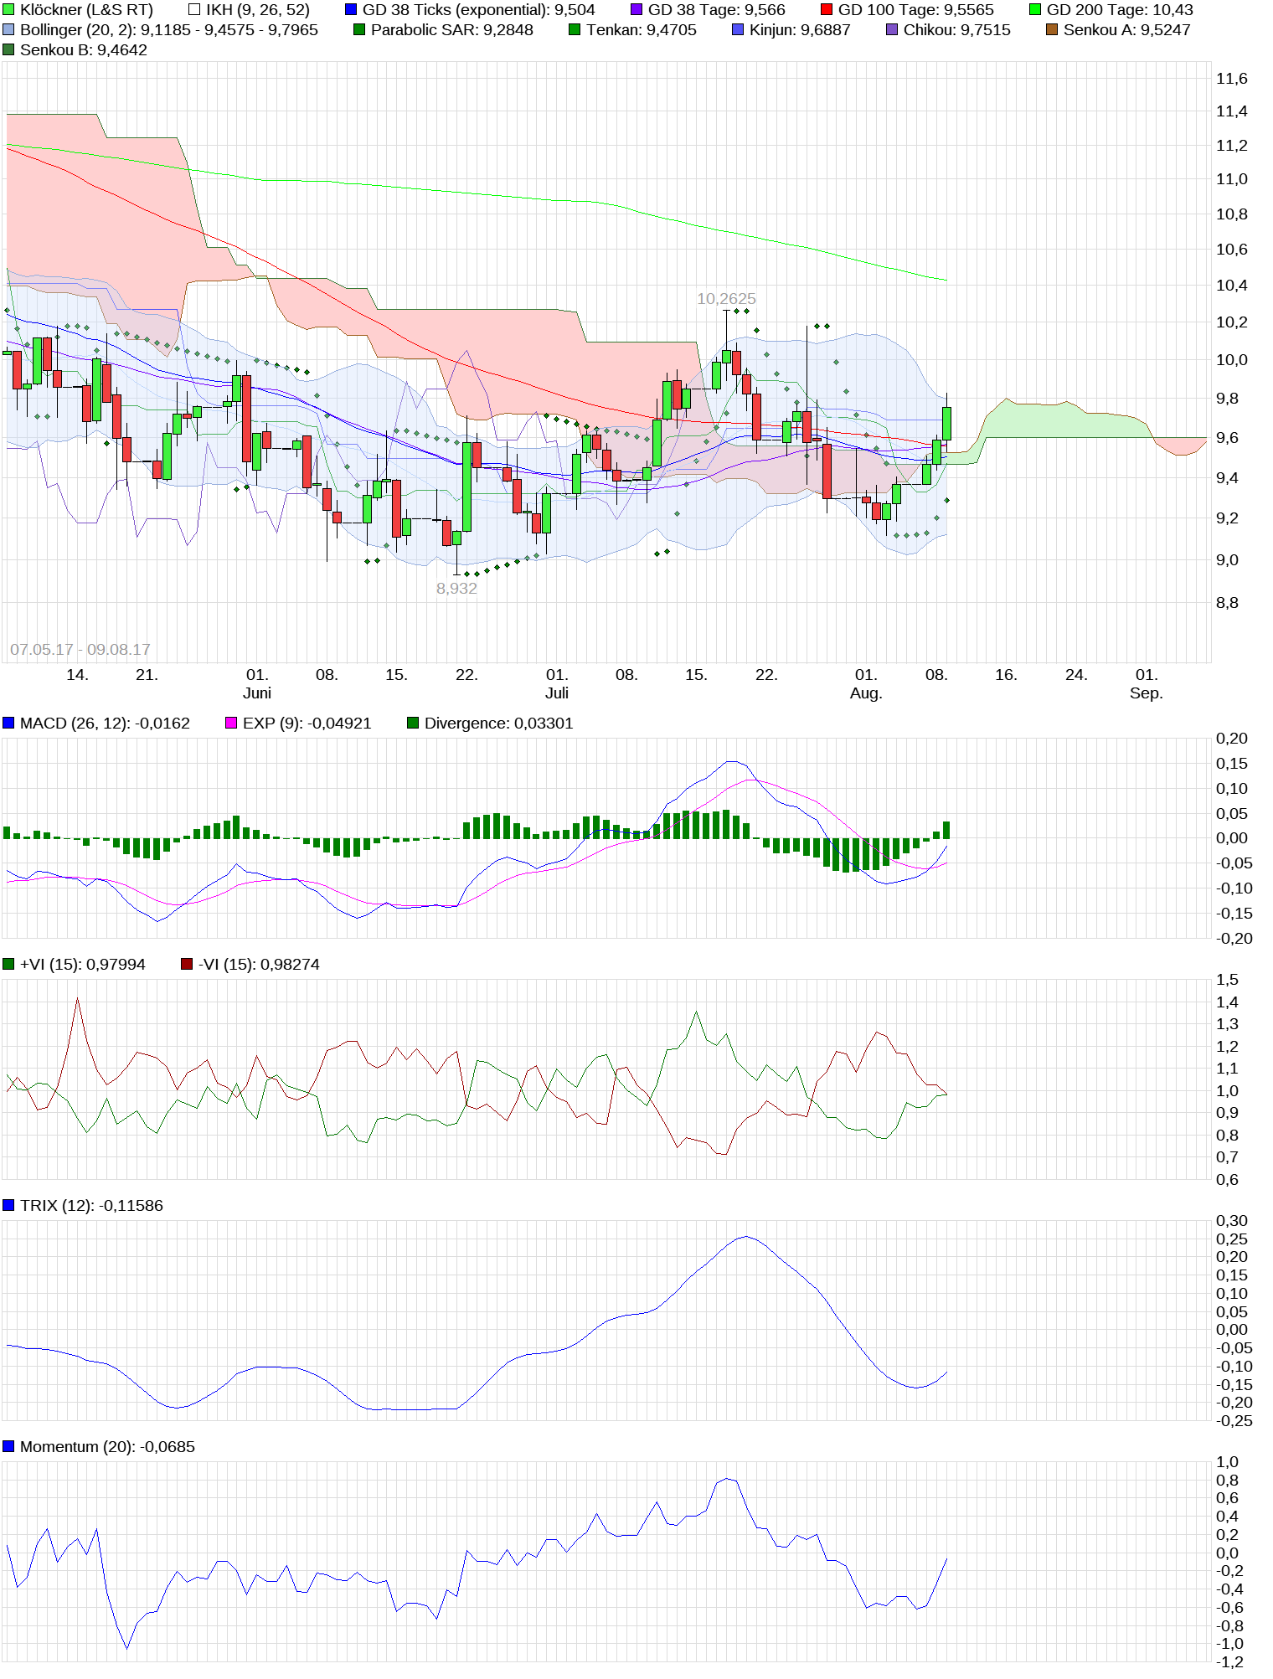Click the Chikou legend swatch

(x=892, y=30)
